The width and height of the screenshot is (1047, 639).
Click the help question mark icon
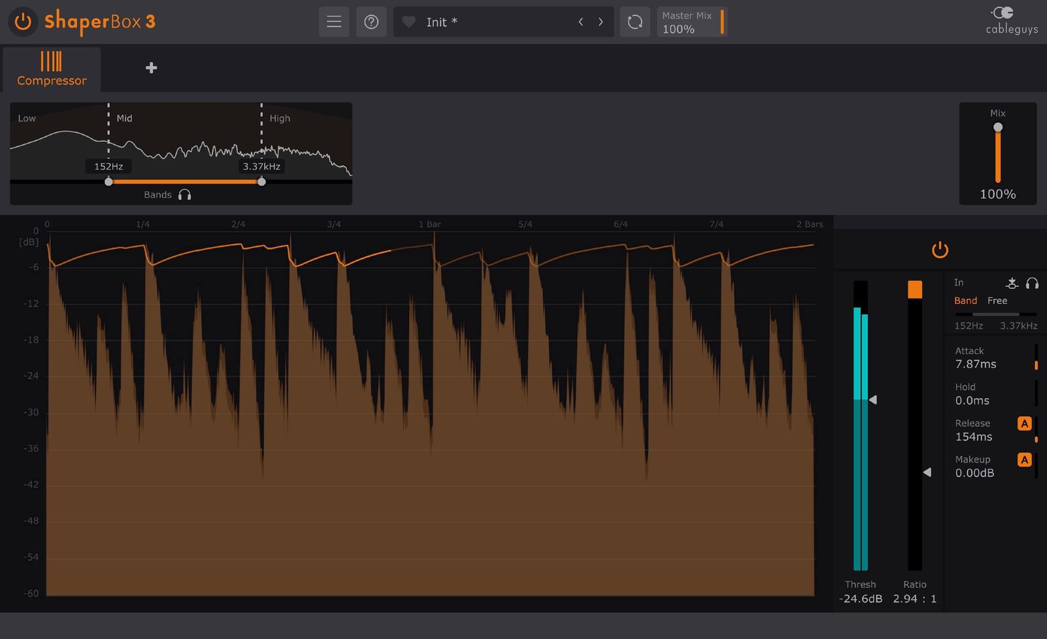[371, 22]
